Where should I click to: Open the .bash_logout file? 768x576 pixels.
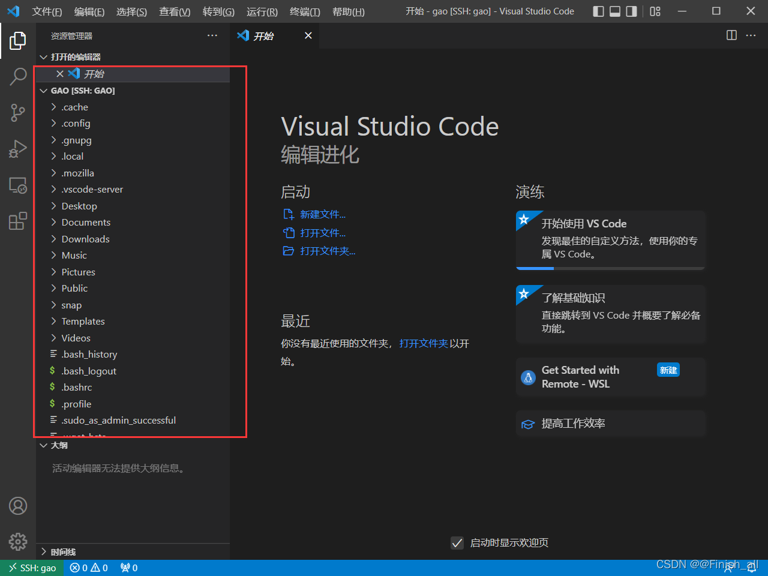coord(132,371)
